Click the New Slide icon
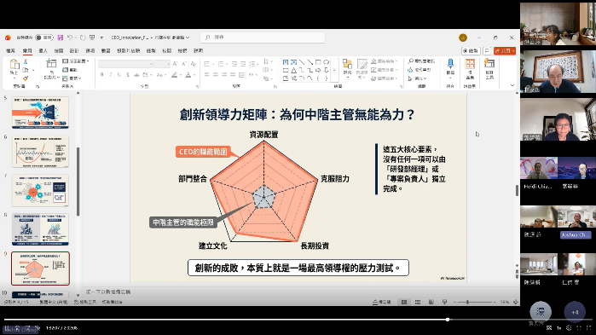Image resolution: width=596 pixels, height=335 pixels. click(51, 64)
